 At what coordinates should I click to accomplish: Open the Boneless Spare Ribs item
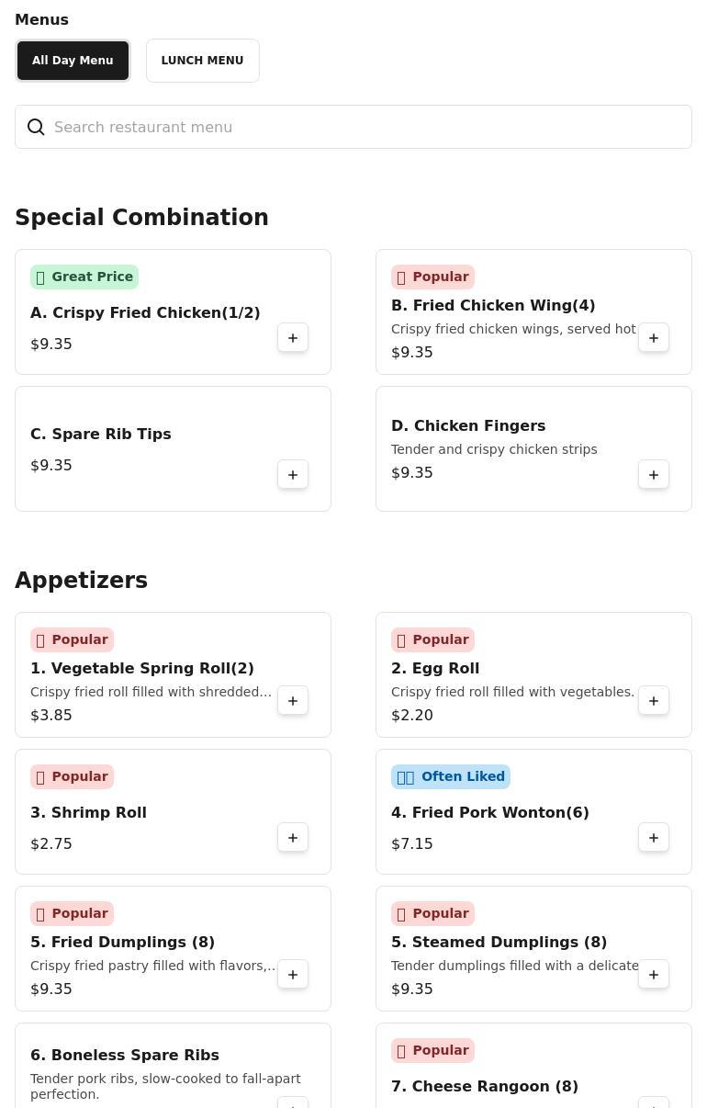click(125, 1055)
